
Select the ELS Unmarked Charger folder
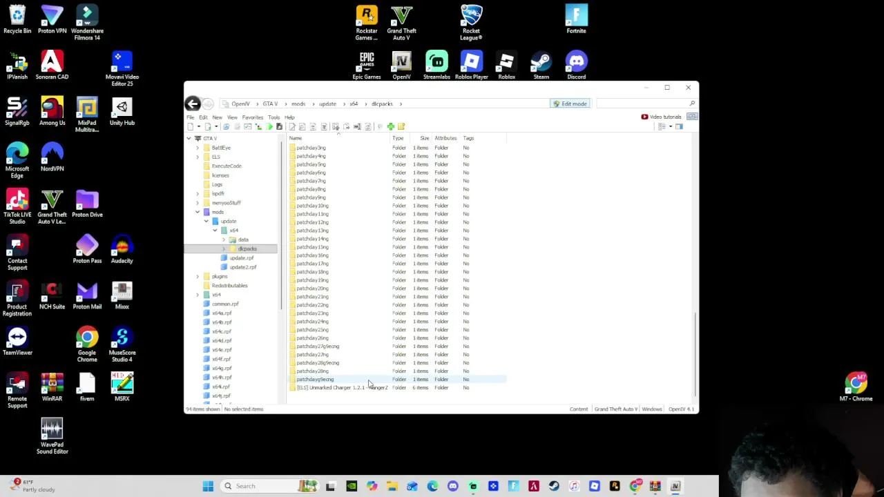pos(342,388)
